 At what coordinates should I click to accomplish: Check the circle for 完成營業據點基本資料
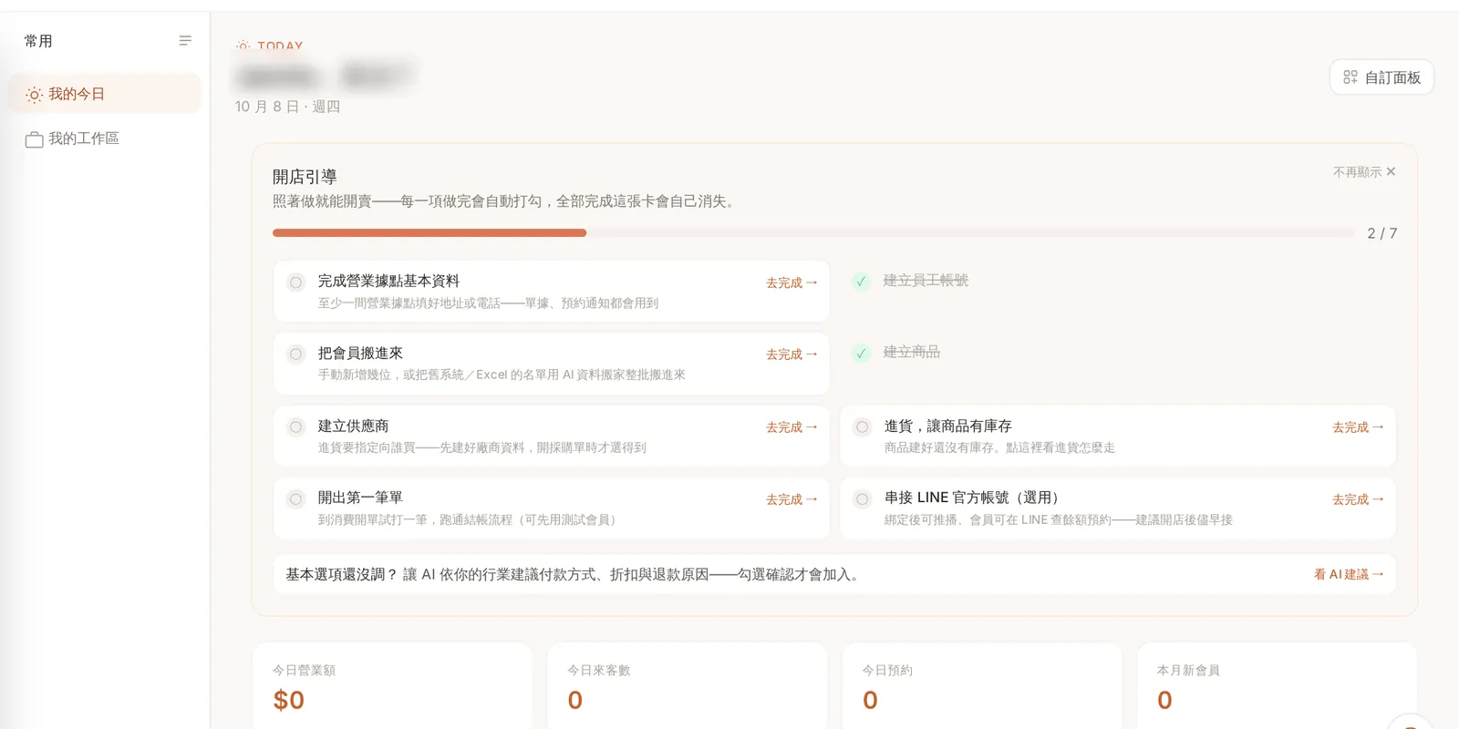click(295, 282)
